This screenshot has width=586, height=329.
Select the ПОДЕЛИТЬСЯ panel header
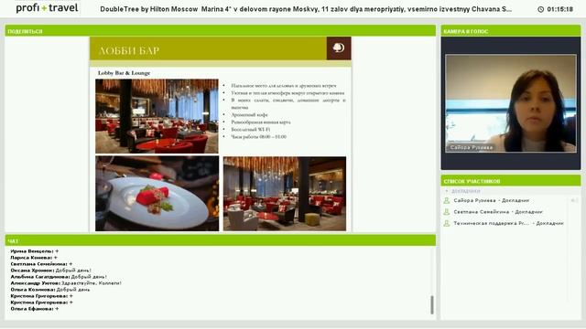220,31
